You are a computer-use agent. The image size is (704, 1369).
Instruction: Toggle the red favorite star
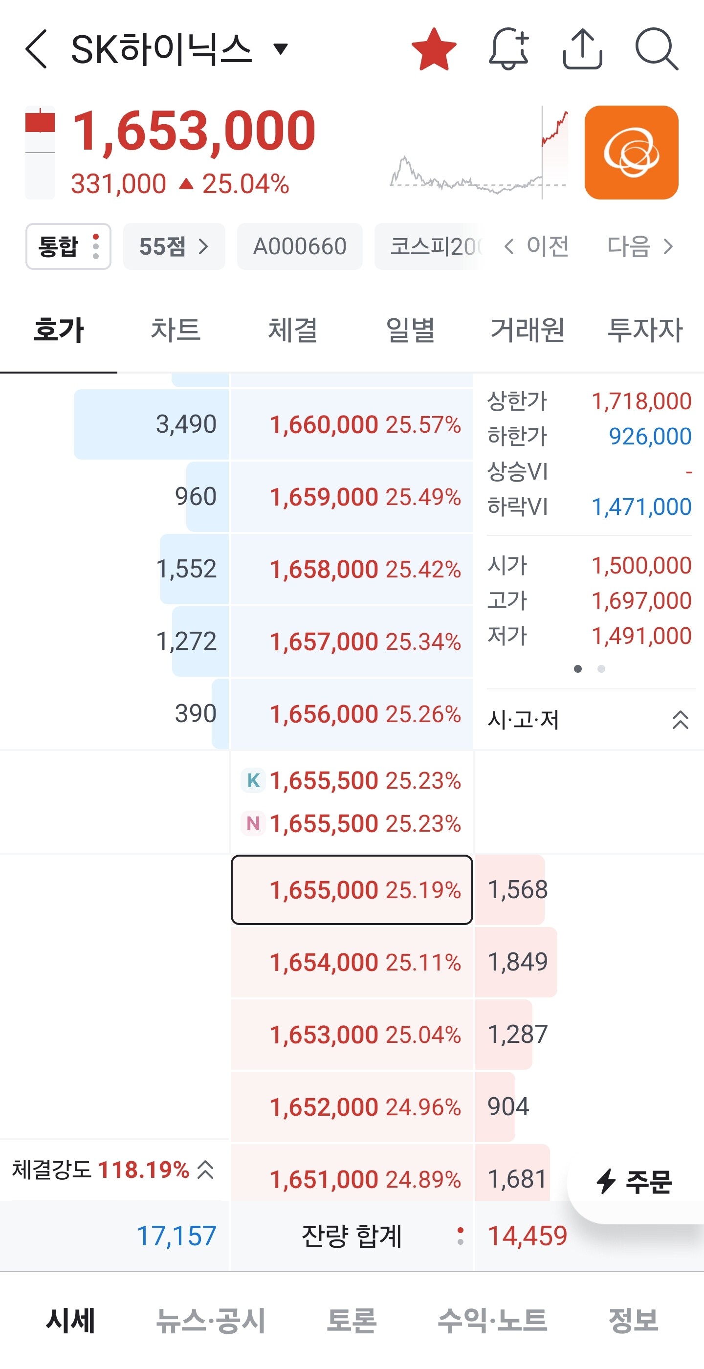[434, 49]
